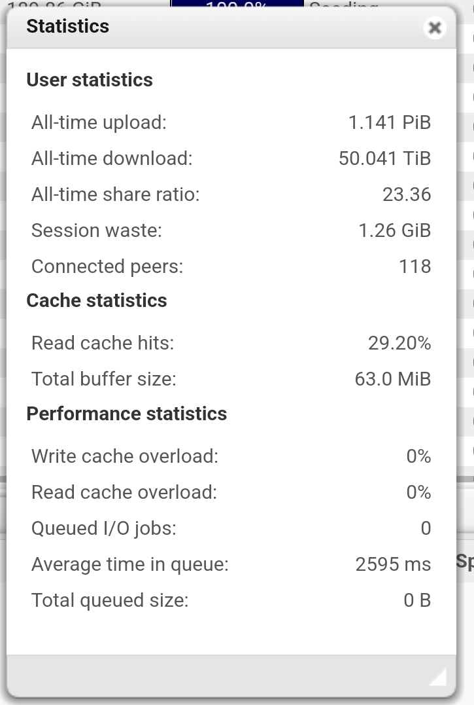Image resolution: width=474 pixels, height=705 pixels.
Task: Select the Write cache overload label
Action: [125, 456]
